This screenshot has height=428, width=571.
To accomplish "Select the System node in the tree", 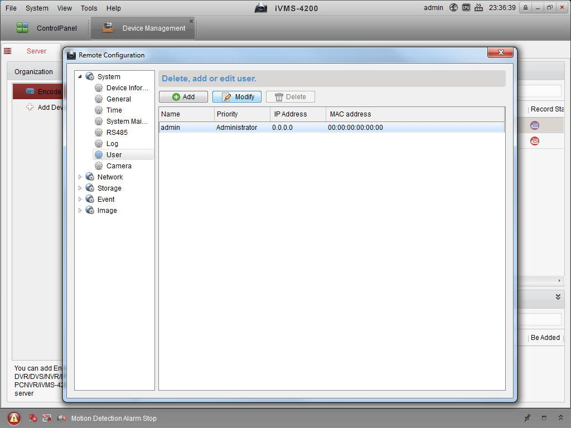I will (109, 76).
